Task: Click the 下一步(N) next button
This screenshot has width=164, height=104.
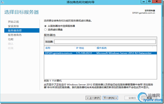Action: 110,98
